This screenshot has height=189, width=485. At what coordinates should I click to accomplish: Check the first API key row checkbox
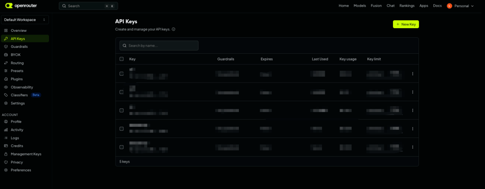(122, 74)
